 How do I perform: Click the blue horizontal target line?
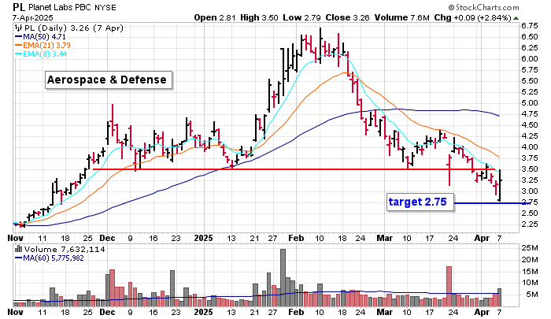(x=492, y=203)
